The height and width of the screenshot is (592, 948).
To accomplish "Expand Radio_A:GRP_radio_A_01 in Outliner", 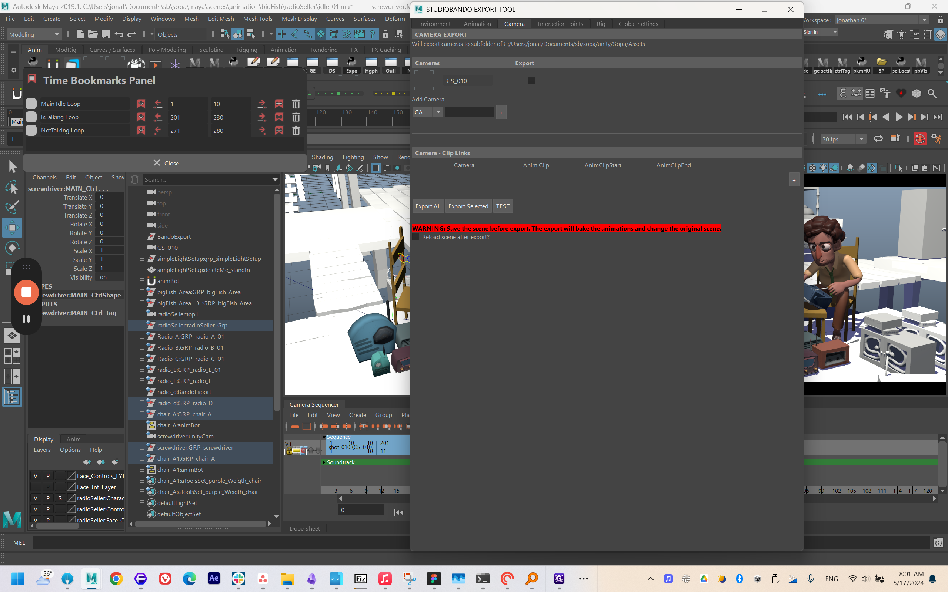I will pyautogui.click(x=142, y=336).
